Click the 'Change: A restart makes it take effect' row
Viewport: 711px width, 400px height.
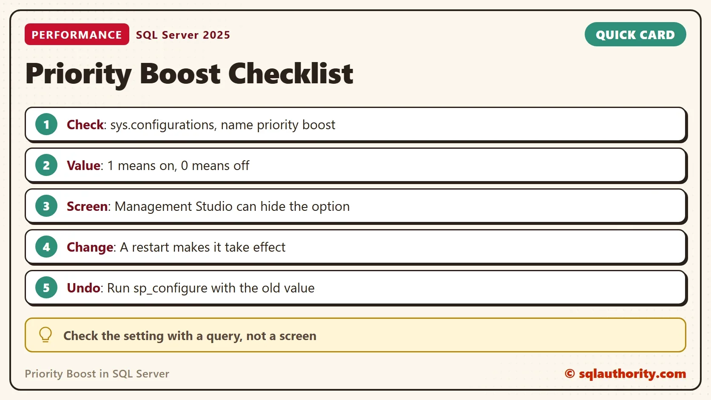coord(355,247)
